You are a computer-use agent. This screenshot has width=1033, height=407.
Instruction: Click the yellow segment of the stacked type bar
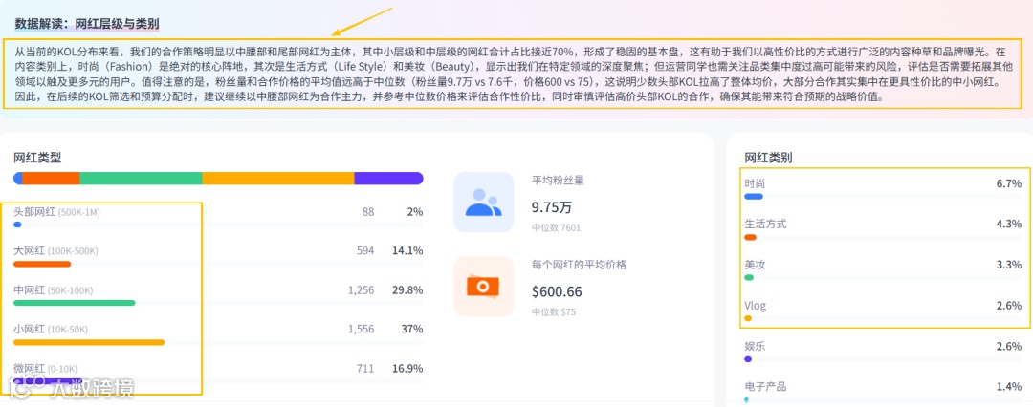278,178
